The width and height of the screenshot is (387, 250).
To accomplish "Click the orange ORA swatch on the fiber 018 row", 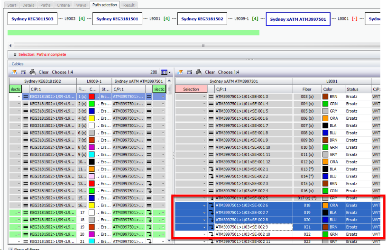I will [x=325, y=205].
